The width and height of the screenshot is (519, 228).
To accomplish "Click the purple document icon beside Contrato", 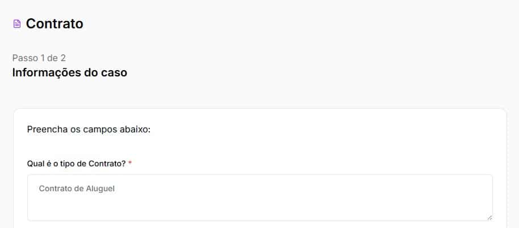I will [17, 24].
